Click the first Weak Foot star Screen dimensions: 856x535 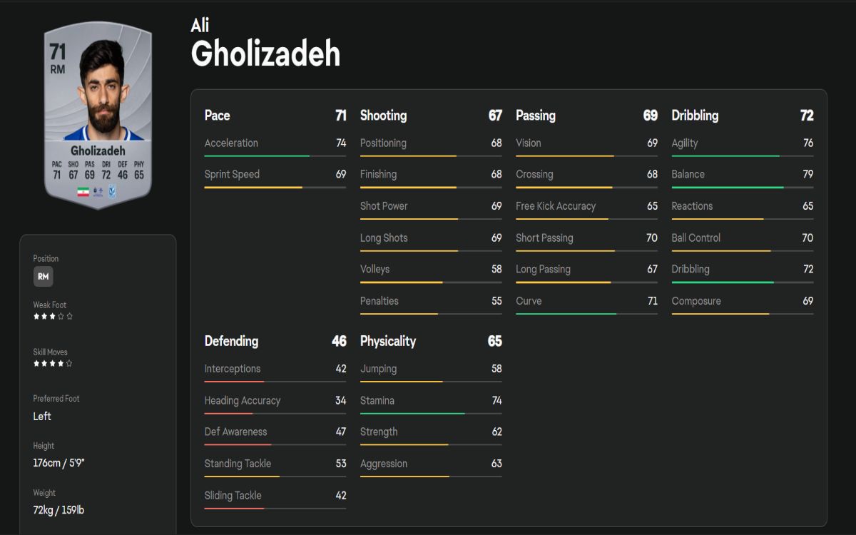36,316
